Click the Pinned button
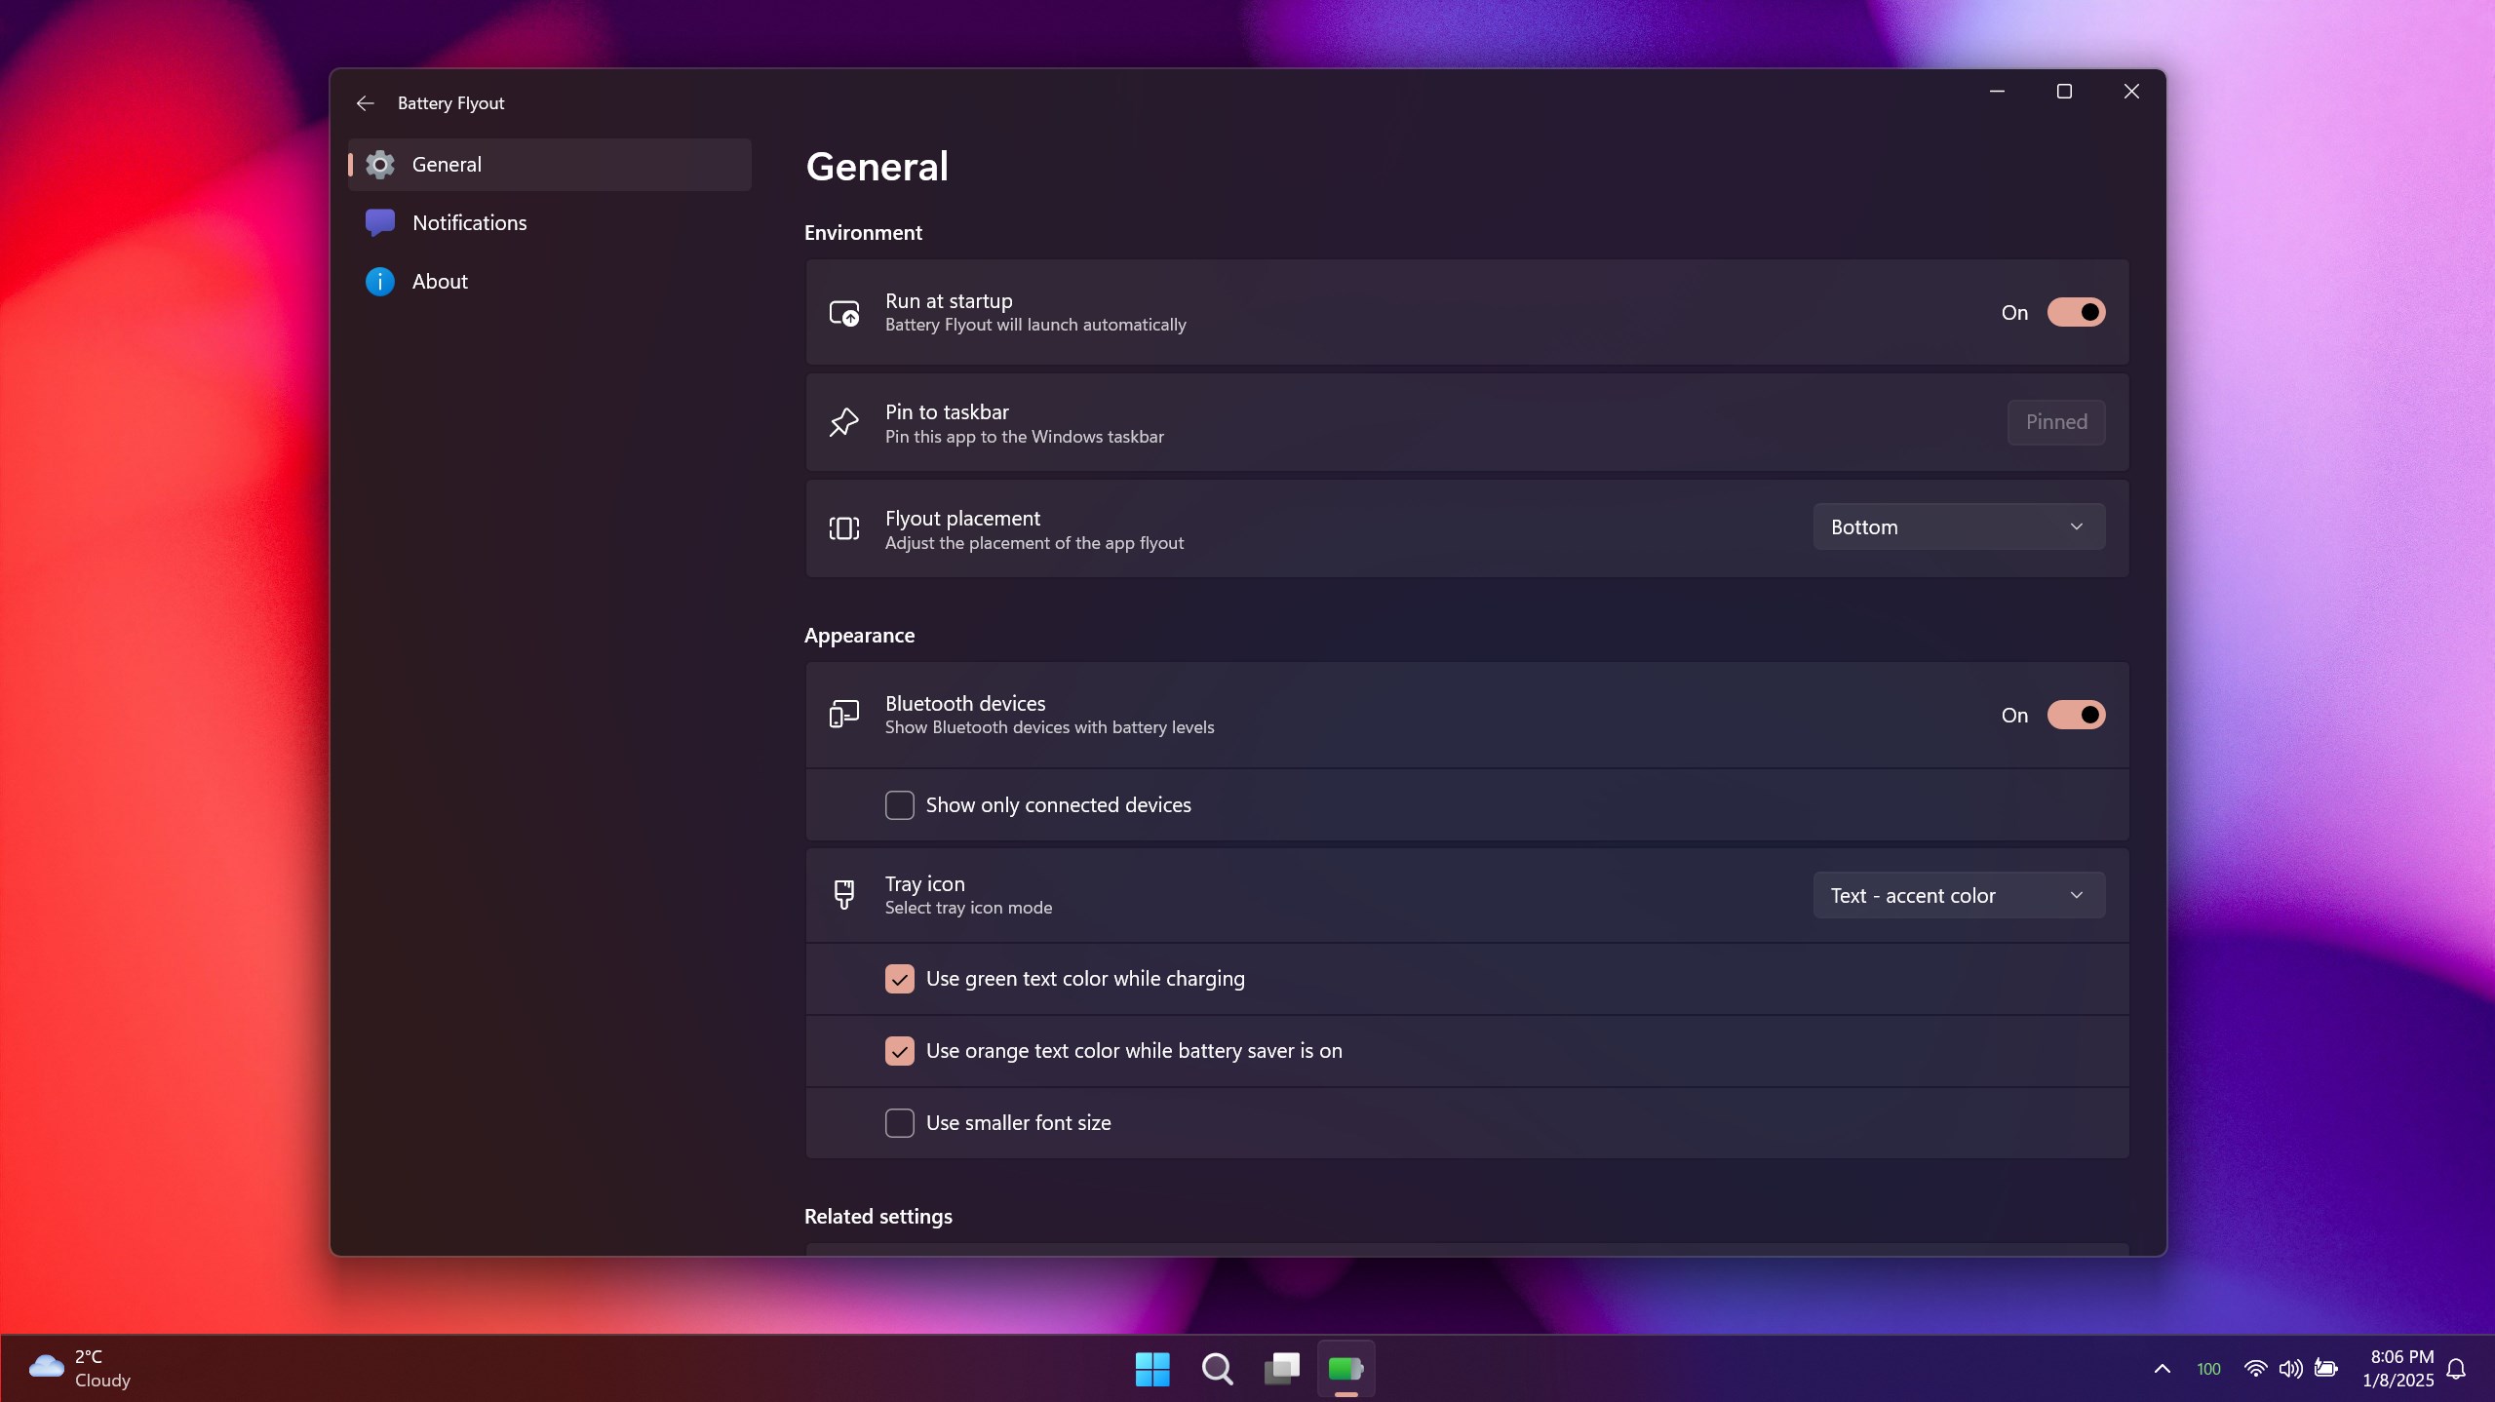 coord(2055,422)
